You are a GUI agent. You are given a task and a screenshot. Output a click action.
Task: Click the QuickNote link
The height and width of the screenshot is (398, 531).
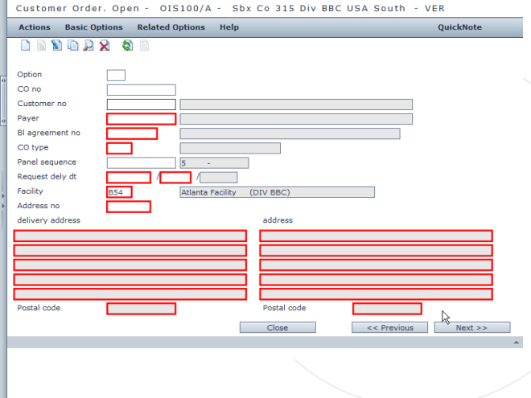pos(459,27)
